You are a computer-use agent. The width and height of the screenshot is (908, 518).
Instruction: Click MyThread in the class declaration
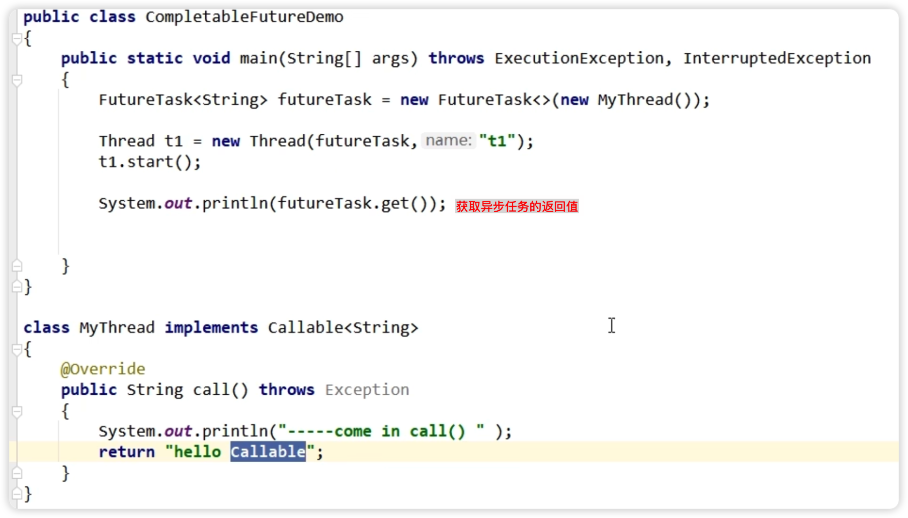(117, 327)
